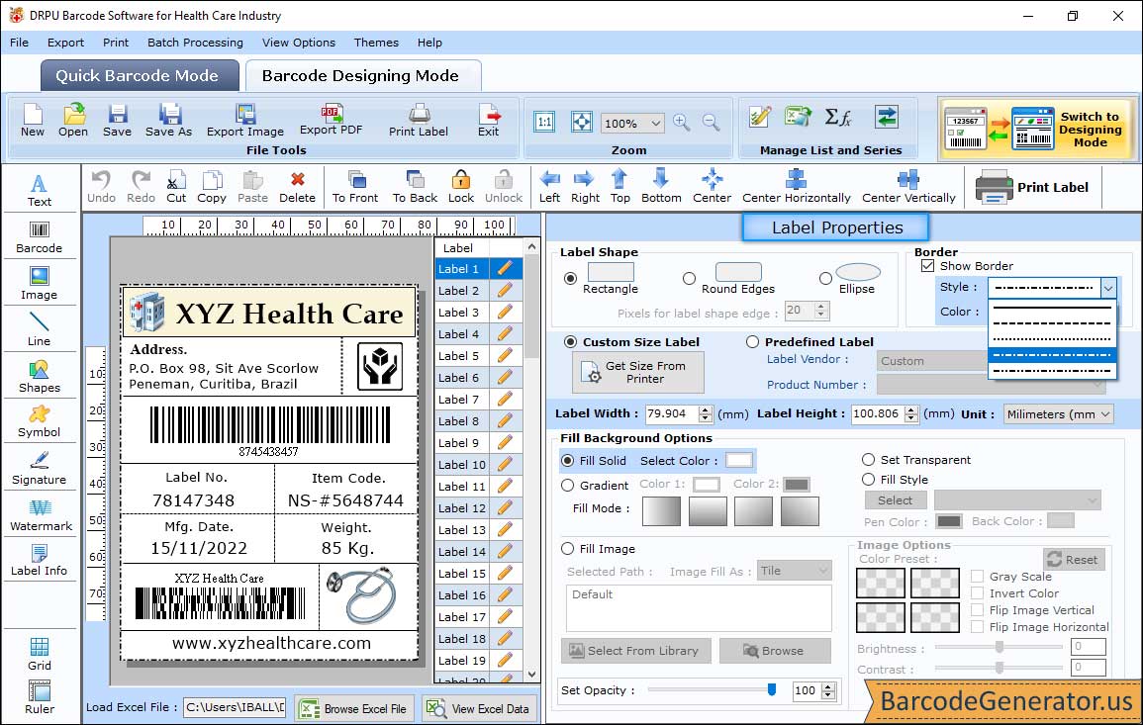Switch to Barcode Designing Mode tab
1143x725 pixels.
pyautogui.click(x=361, y=76)
